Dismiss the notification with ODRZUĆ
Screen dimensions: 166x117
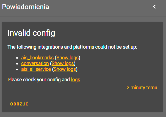20,104
